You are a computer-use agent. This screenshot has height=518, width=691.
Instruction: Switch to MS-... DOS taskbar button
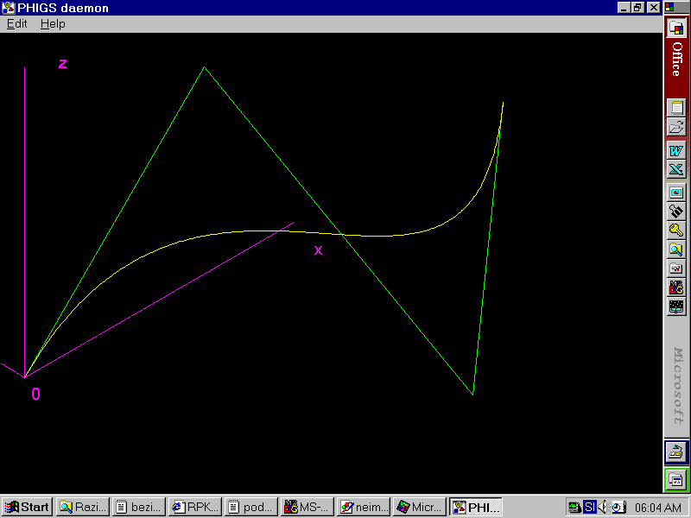click(307, 507)
